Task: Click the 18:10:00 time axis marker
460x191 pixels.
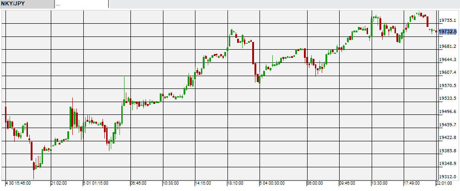Action: click(x=235, y=183)
